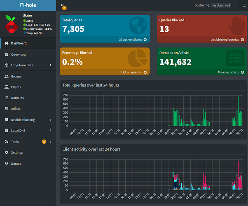Screen dimensions: 248x206
Task: Click the Settings gear icon
Action: pos(7,152)
